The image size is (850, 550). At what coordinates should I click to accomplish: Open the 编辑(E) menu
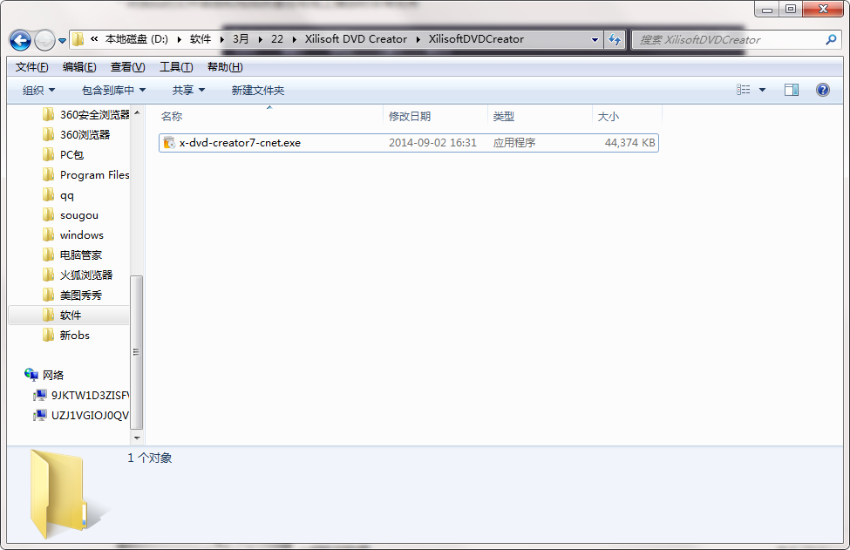[x=79, y=66]
